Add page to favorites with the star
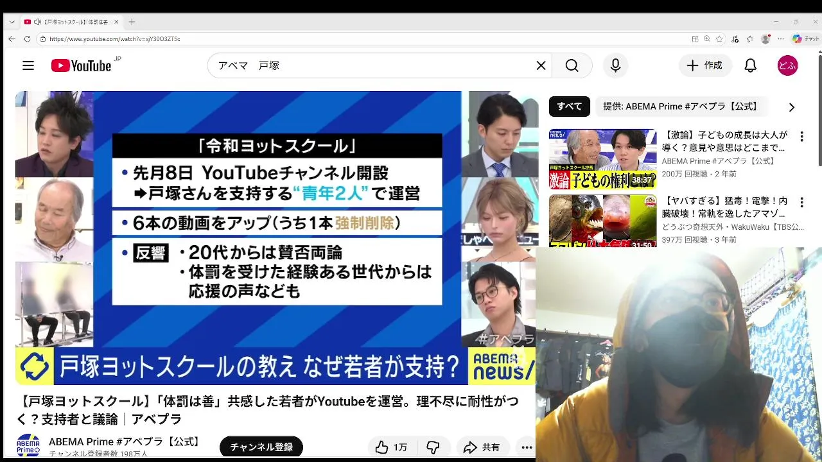The image size is (822, 462). click(719, 39)
